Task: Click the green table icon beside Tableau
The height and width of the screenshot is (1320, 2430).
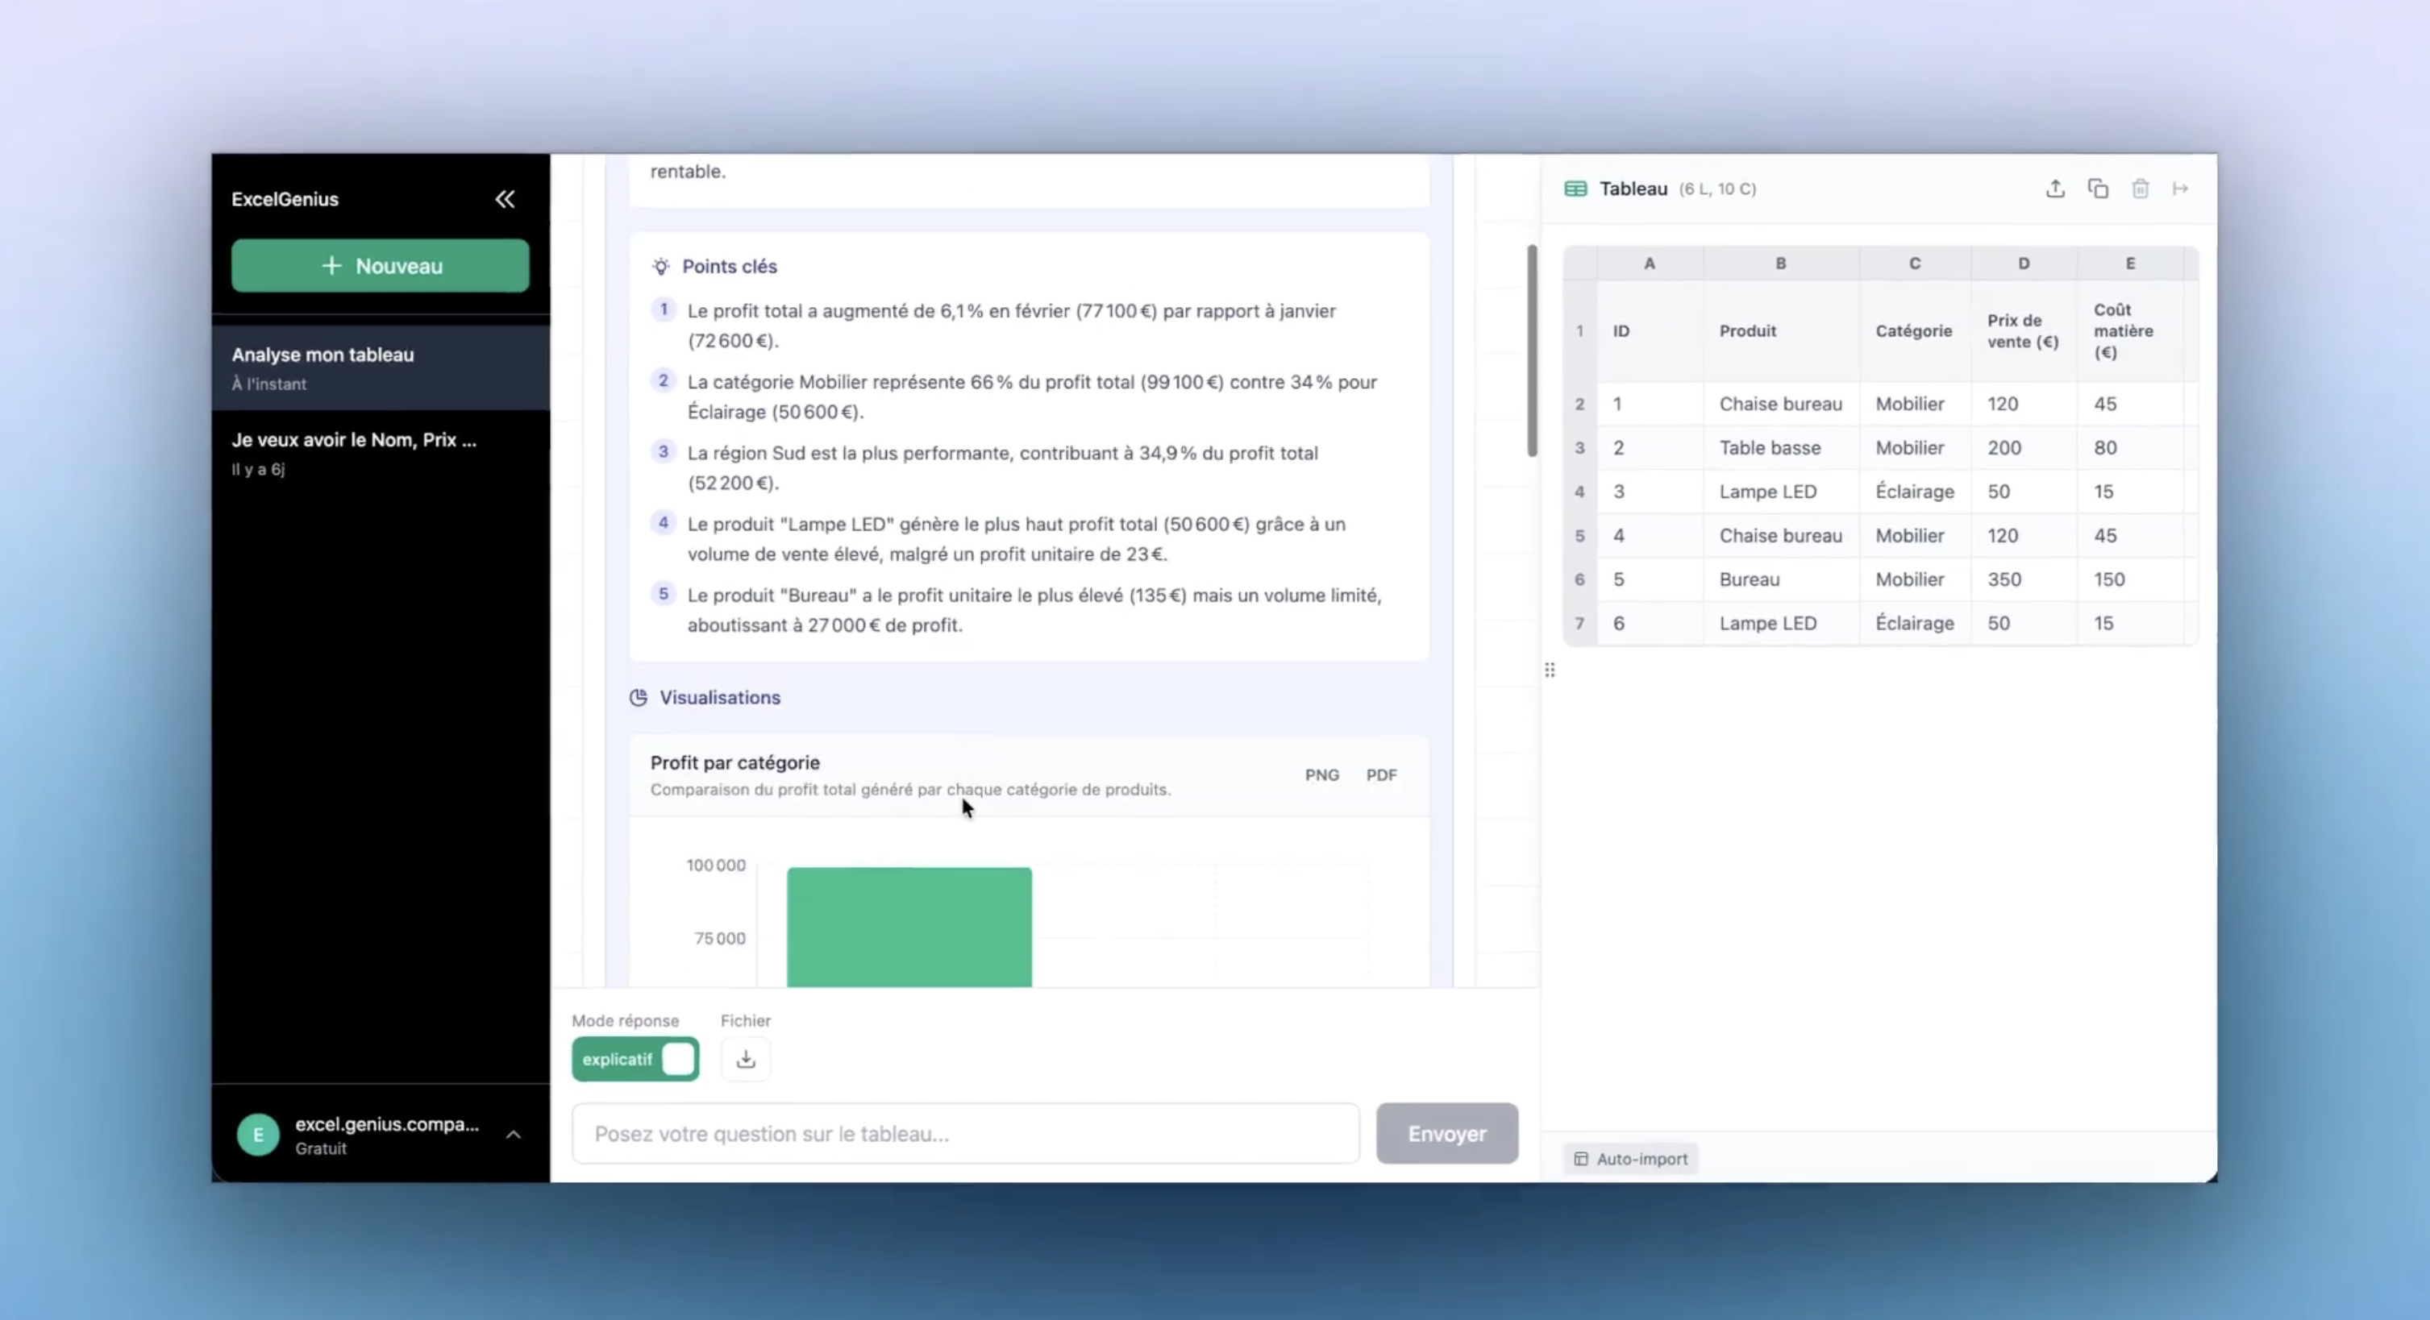Action: 1575,189
